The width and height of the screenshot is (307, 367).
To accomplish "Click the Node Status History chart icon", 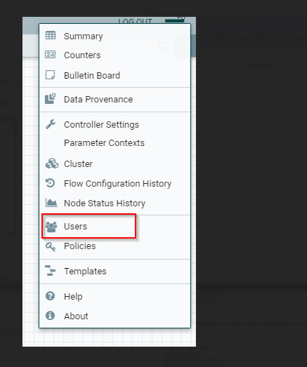I will pyautogui.click(x=51, y=203).
